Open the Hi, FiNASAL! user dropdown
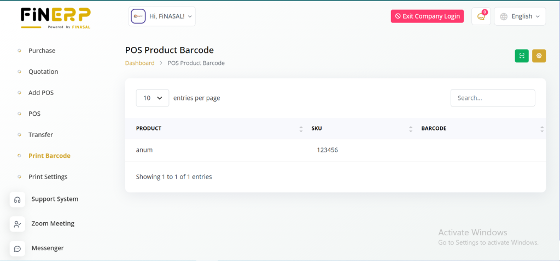 162,16
